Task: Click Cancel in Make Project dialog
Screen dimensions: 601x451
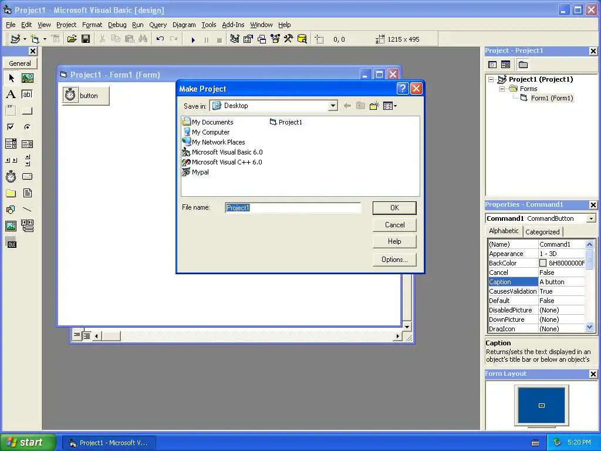Action: (x=394, y=225)
